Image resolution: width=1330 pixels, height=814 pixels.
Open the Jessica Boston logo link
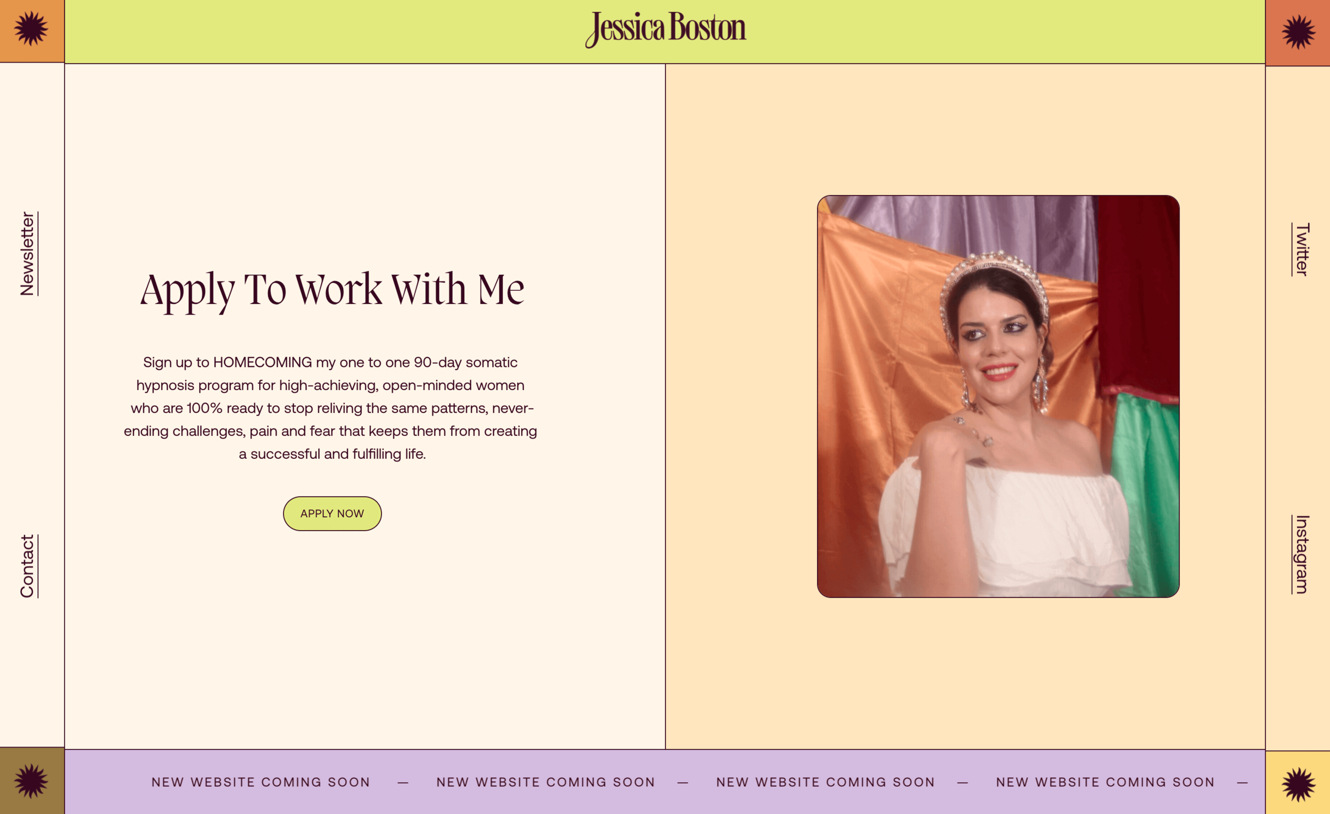pyautogui.click(x=665, y=30)
